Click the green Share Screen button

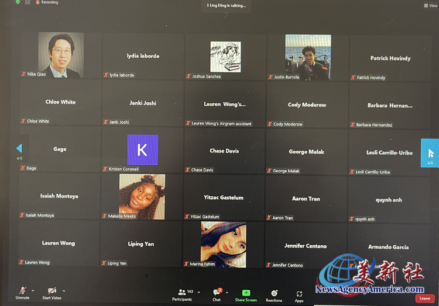click(x=246, y=295)
